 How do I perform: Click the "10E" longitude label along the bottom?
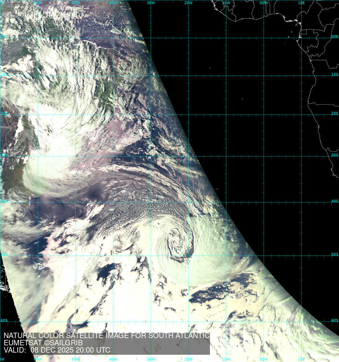pyautogui.click(x=301, y=359)
